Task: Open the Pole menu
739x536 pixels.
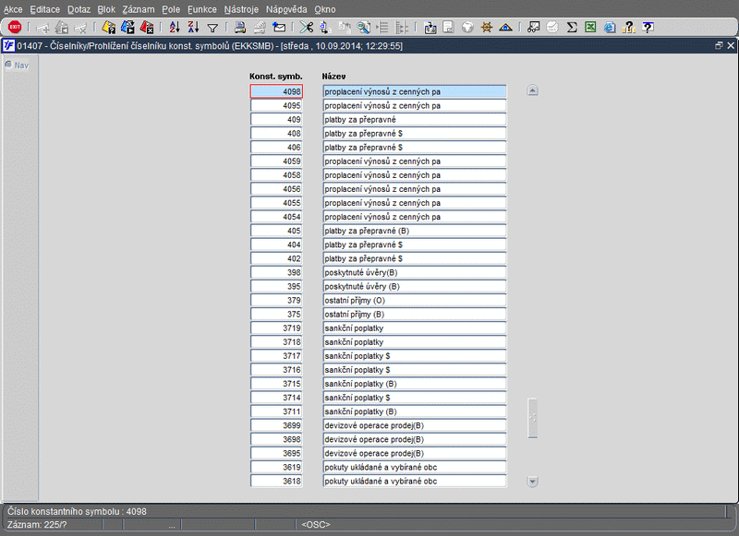Action: [x=171, y=9]
